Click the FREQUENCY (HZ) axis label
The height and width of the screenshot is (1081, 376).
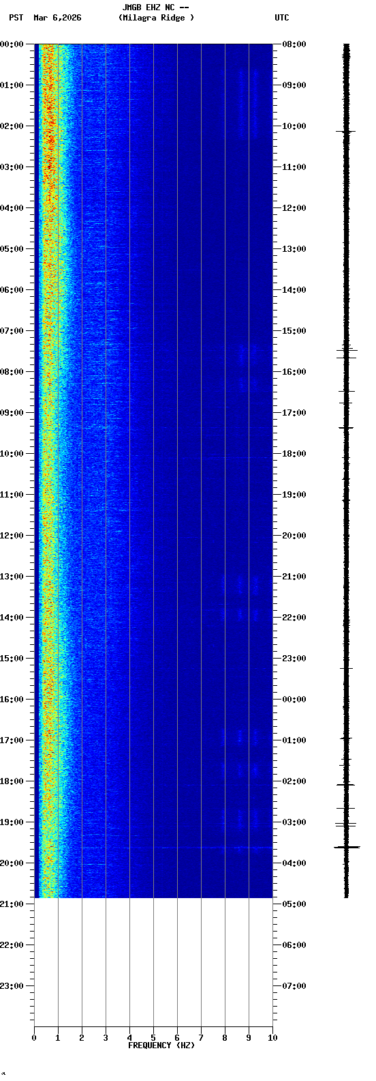click(x=161, y=1046)
